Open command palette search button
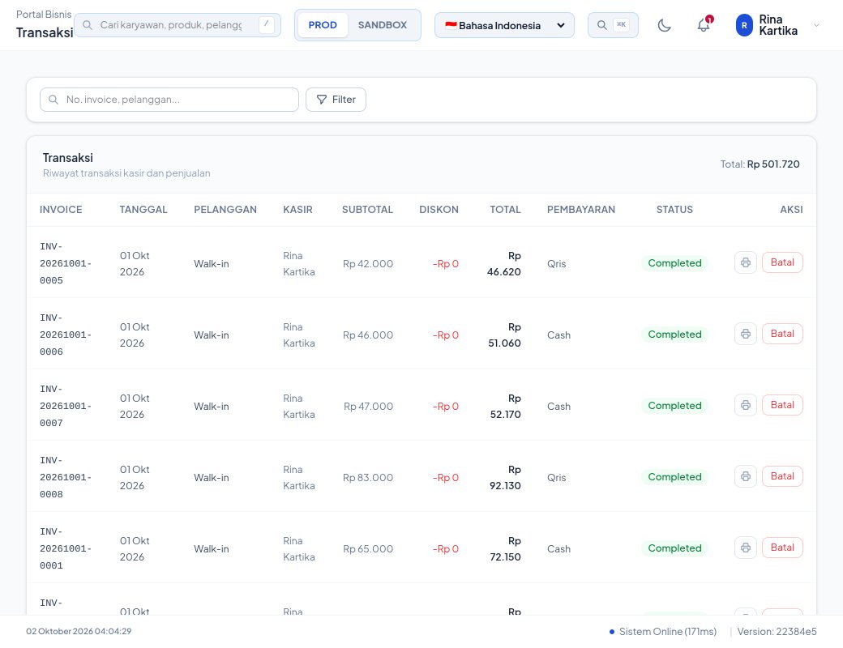Viewport: 843px width, 648px height. (x=613, y=25)
